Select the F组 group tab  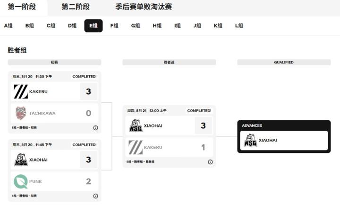114,26
